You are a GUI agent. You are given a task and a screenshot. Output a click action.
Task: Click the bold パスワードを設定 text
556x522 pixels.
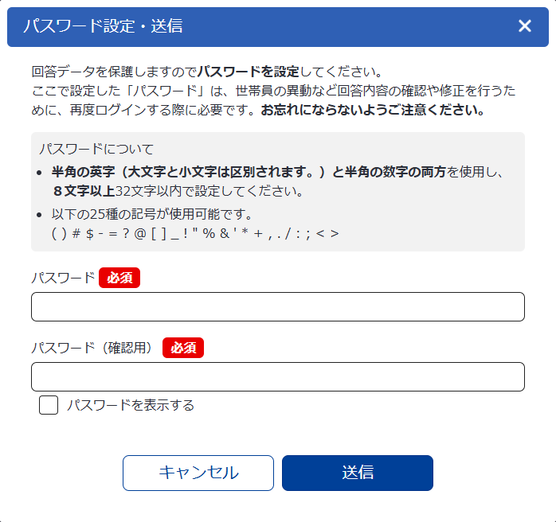click(x=249, y=72)
